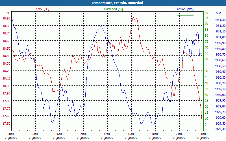Click the 931,00 pressure axis value
The image size is (226, 141).
220,37
